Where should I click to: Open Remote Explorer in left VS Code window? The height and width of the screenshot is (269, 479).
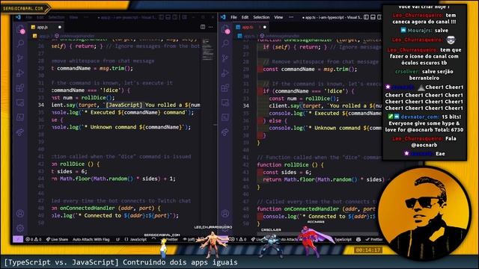click(x=20, y=102)
